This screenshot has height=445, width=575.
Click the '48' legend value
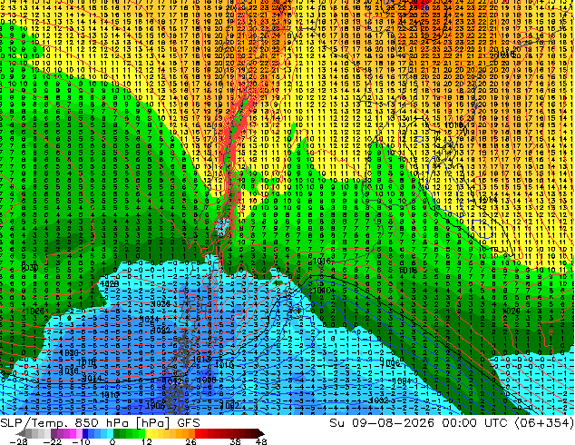tap(261, 441)
